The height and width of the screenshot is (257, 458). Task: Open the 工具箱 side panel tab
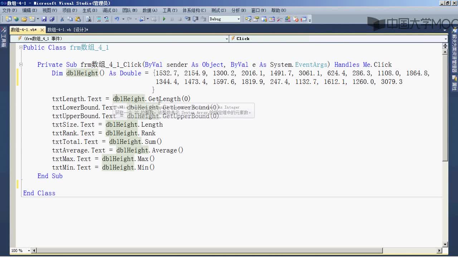(4, 37)
